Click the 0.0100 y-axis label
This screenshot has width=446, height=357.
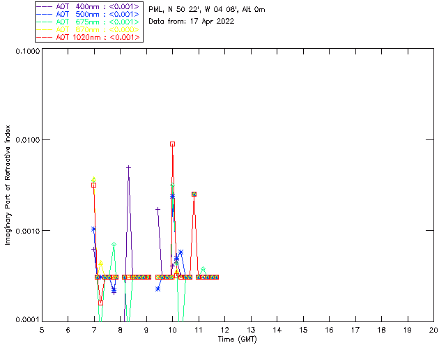(28, 139)
